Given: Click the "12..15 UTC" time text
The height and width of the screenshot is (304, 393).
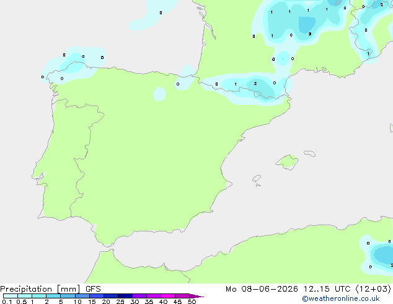Looking at the screenshot, I should [x=327, y=289].
